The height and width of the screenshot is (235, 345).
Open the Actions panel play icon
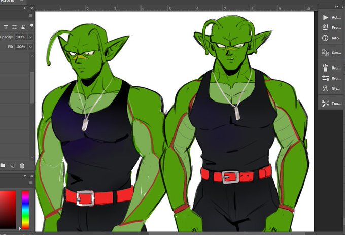pyautogui.click(x=325, y=17)
